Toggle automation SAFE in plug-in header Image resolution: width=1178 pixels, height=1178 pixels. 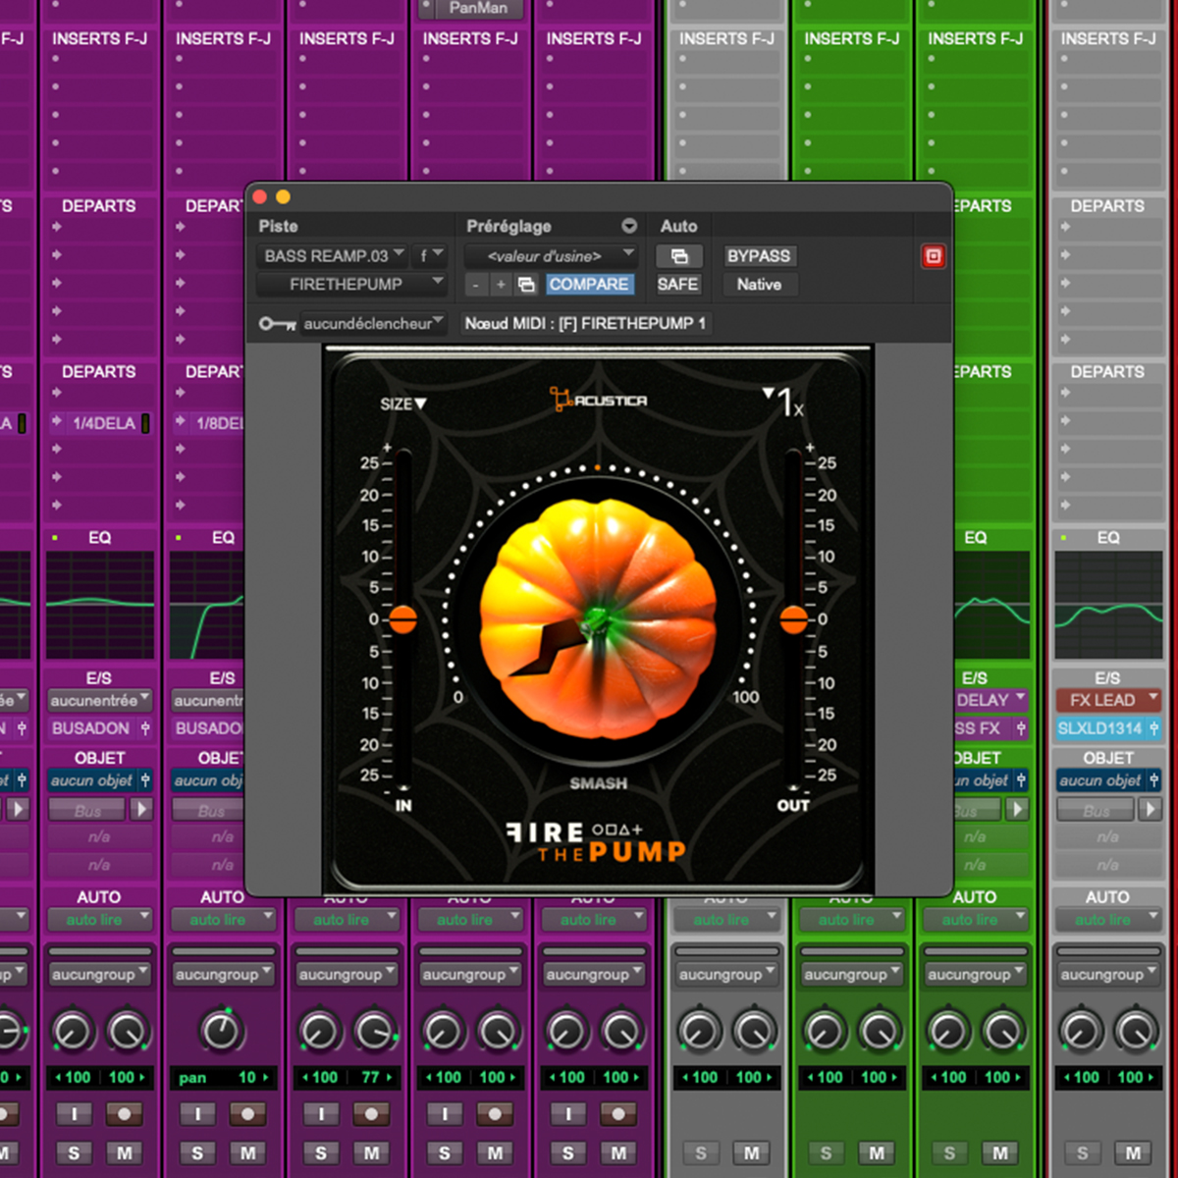677,285
